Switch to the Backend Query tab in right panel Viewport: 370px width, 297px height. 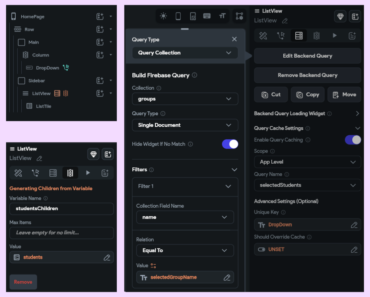tap(299, 36)
